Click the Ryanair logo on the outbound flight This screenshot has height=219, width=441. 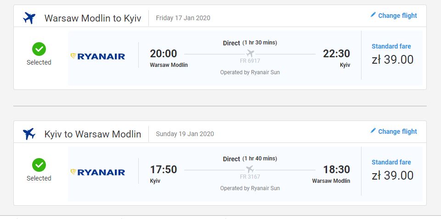[x=97, y=56]
